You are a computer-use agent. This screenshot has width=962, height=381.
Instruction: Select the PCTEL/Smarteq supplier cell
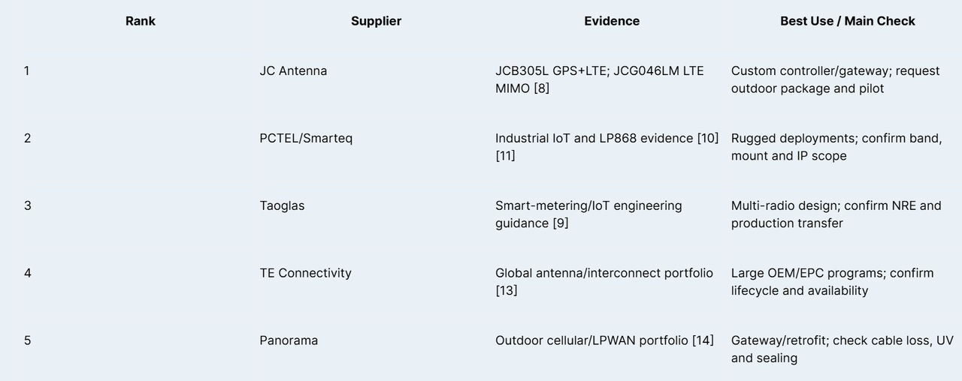coord(306,138)
